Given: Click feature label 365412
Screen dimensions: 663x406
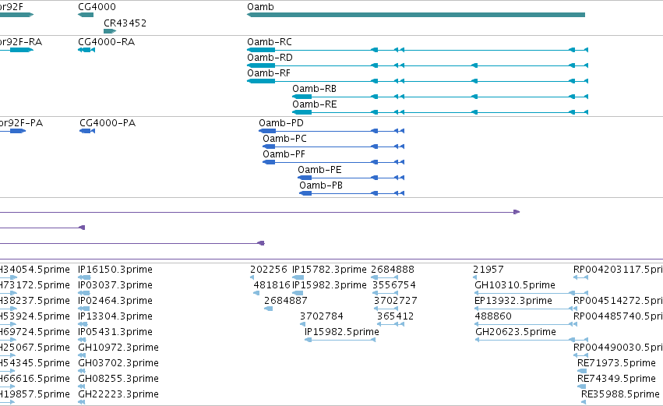Looking at the screenshot, I should click(x=395, y=316).
